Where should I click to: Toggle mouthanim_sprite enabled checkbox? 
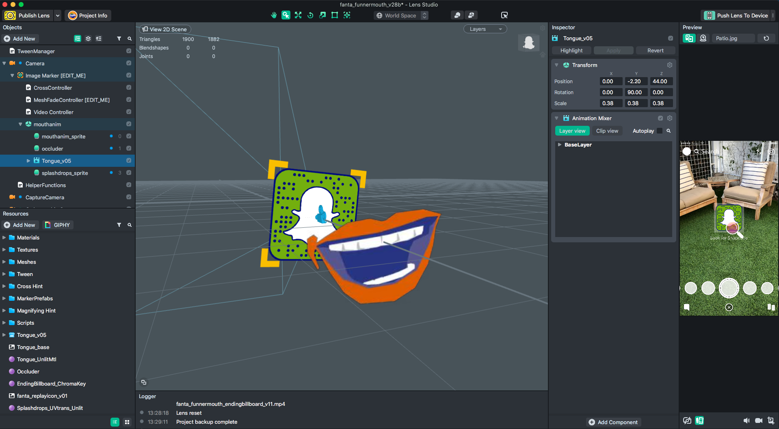(129, 136)
